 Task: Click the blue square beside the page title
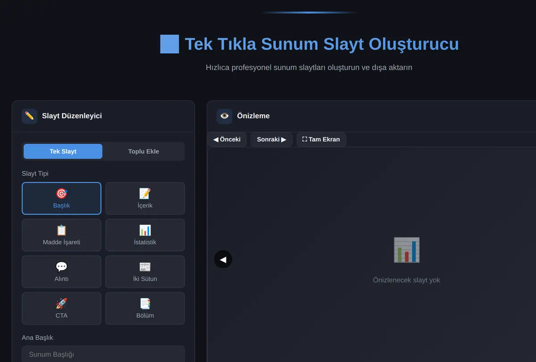(x=170, y=44)
